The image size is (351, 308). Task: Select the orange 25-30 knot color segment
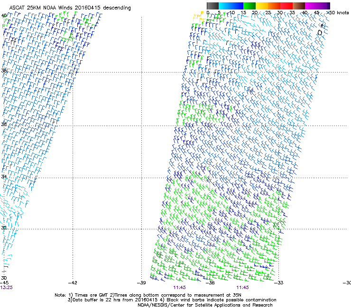pyautogui.click(x=274, y=6)
